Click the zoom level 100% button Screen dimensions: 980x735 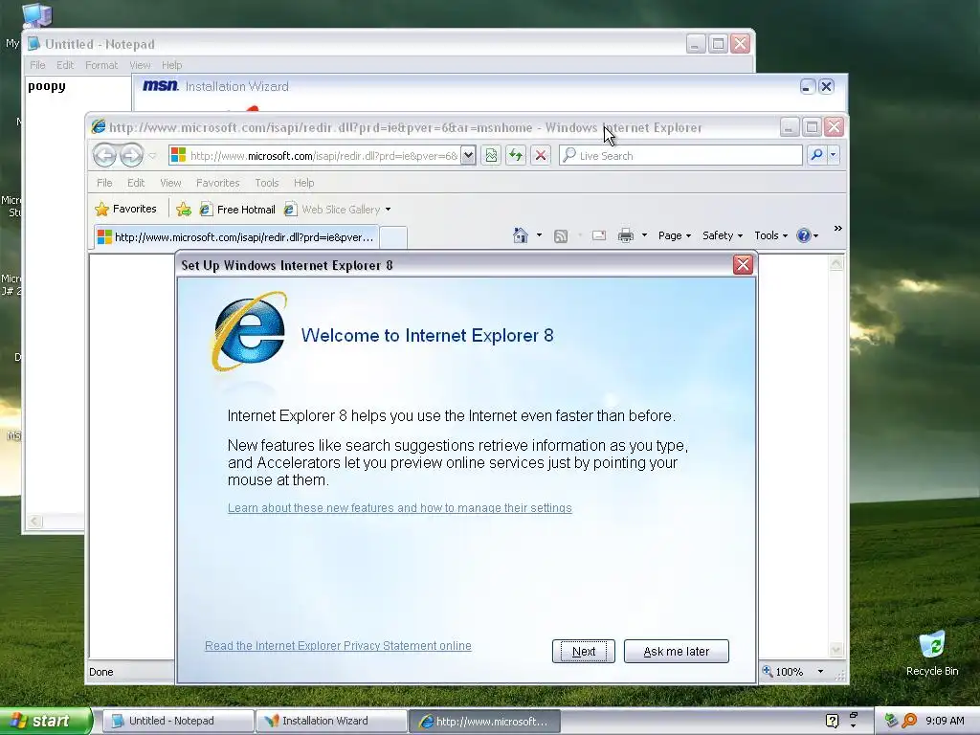783,672
